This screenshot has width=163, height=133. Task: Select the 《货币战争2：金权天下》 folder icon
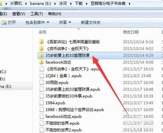point(41,49)
